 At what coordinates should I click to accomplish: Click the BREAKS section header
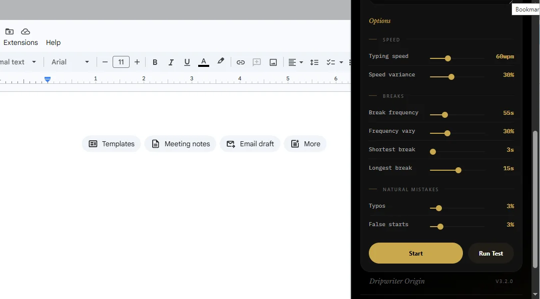pos(393,96)
